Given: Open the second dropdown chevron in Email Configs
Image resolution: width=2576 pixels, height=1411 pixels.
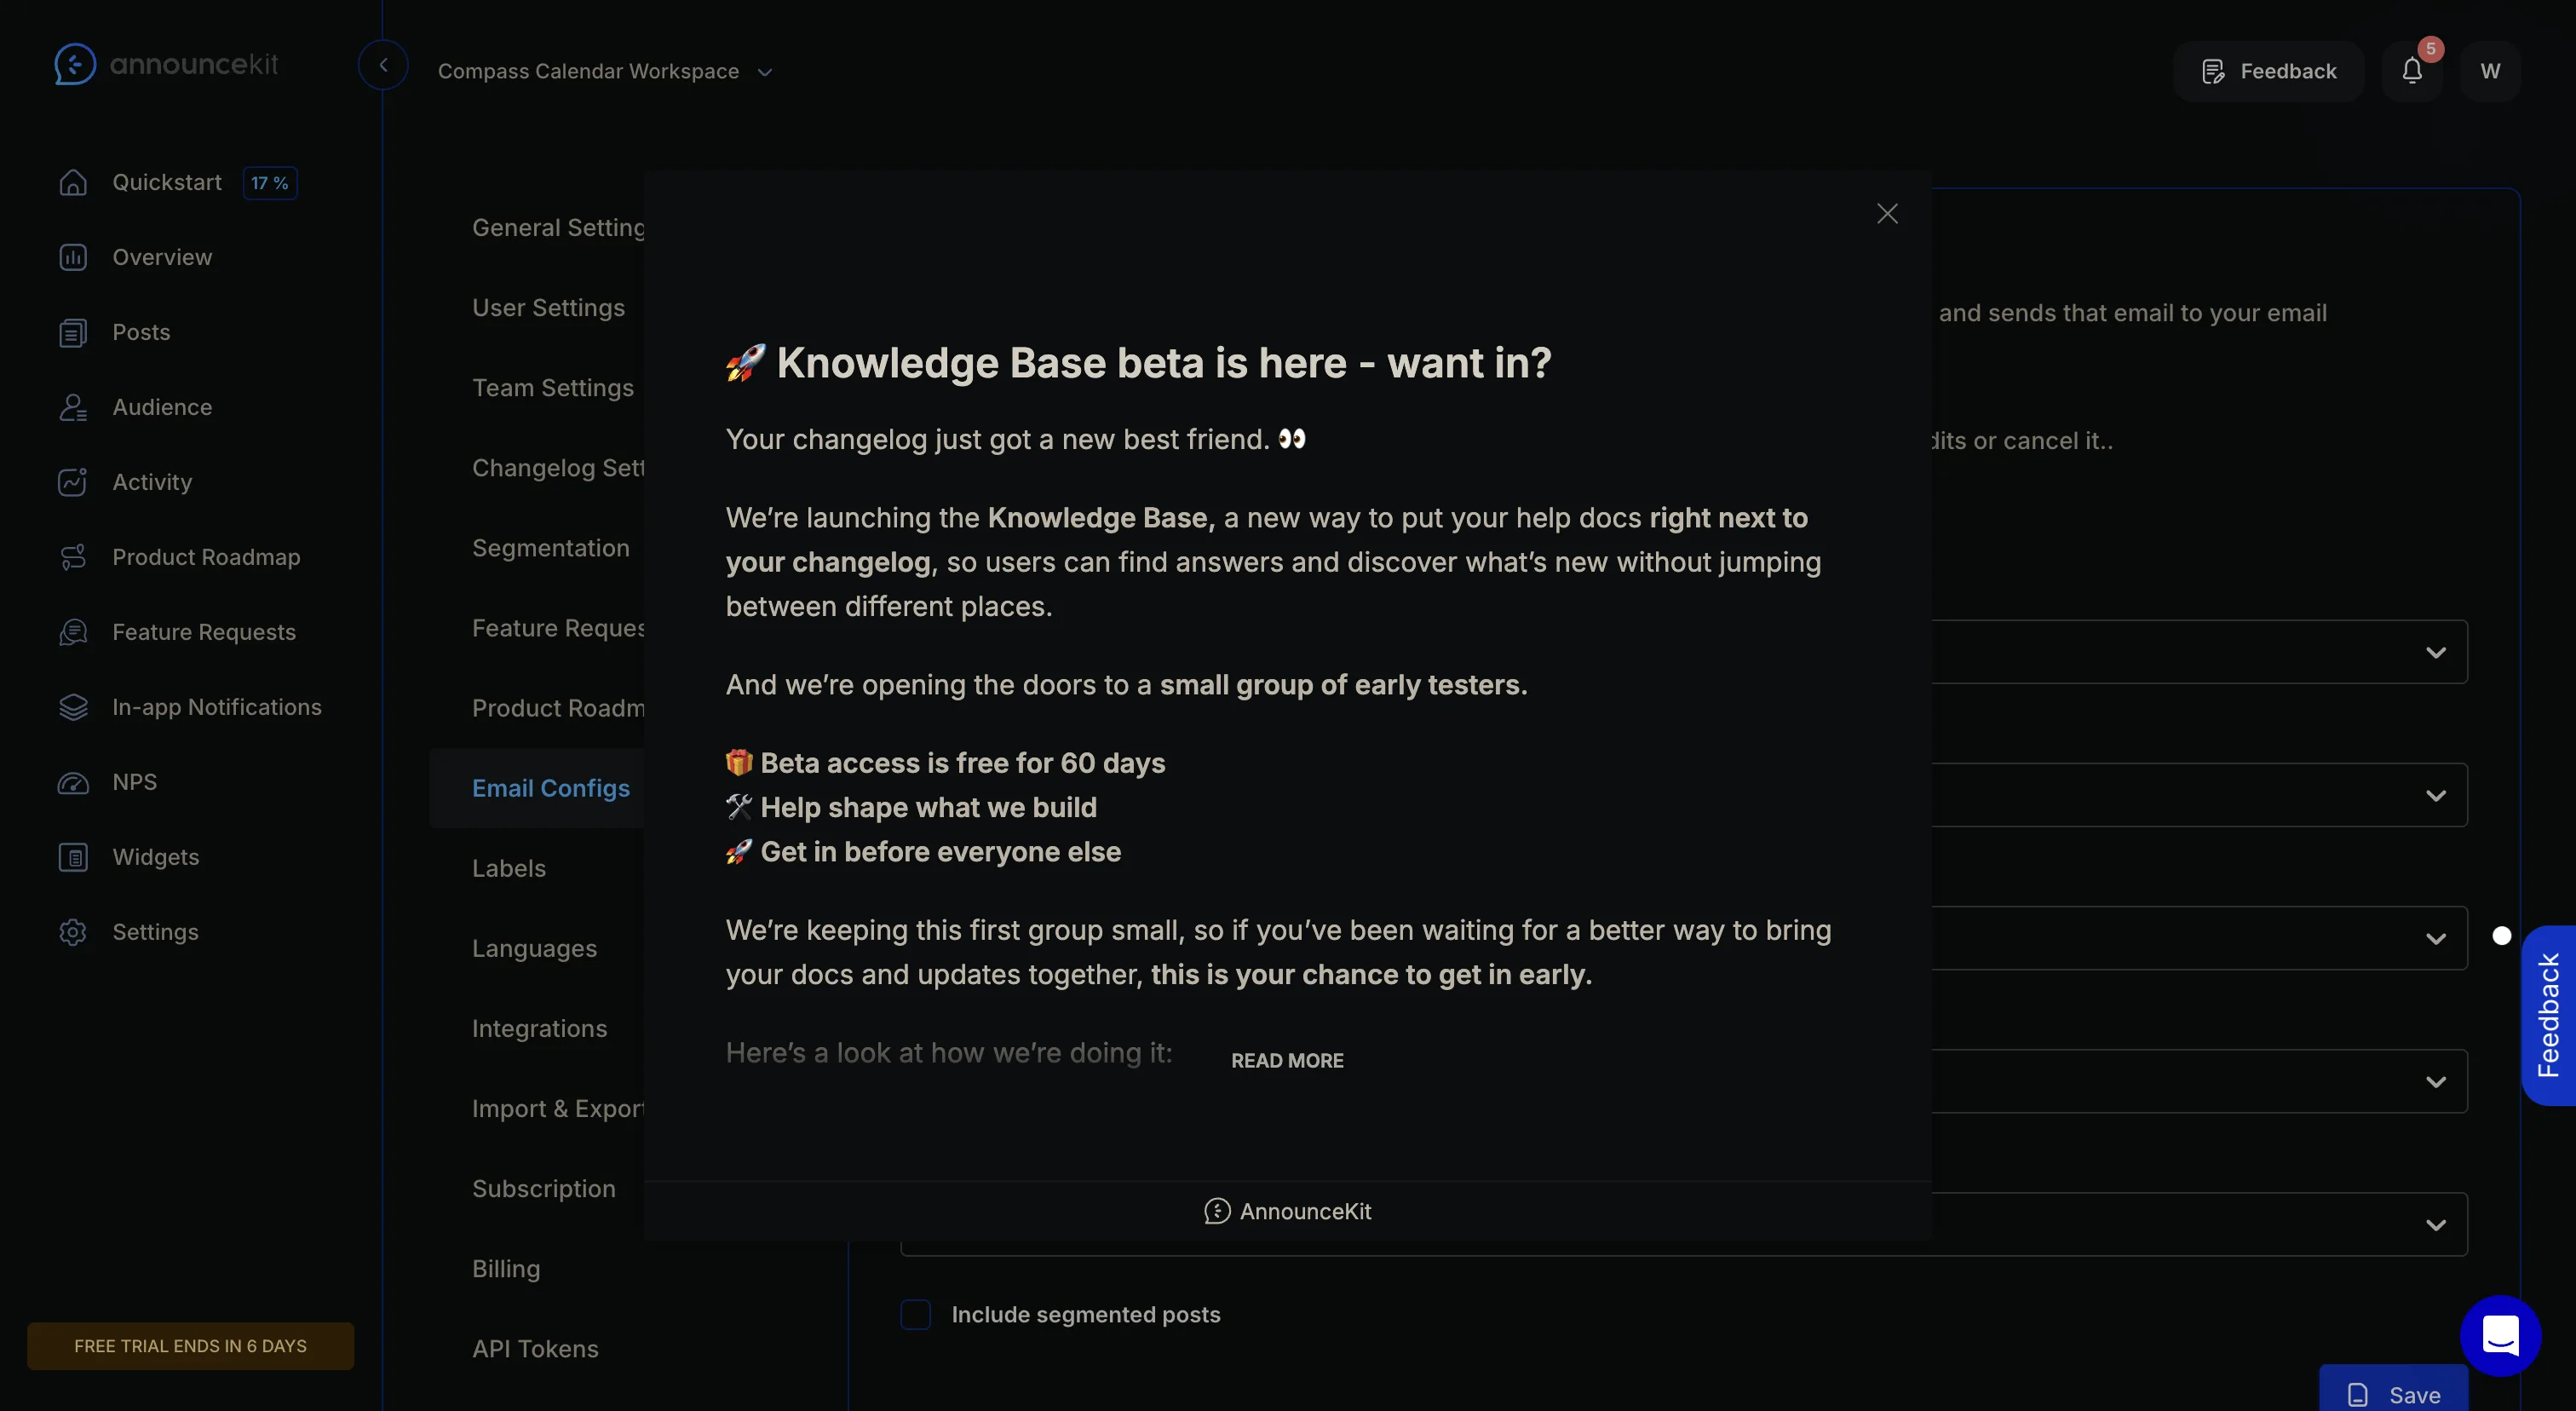Looking at the screenshot, I should (2436, 795).
